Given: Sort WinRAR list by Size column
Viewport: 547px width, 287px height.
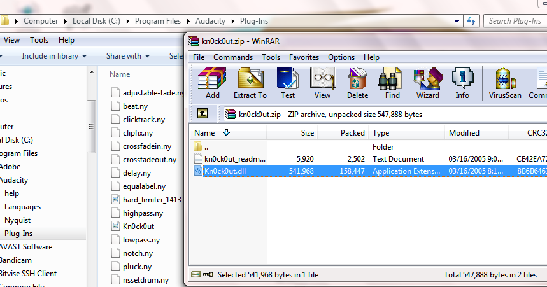Looking at the screenshot, I should 292,133.
